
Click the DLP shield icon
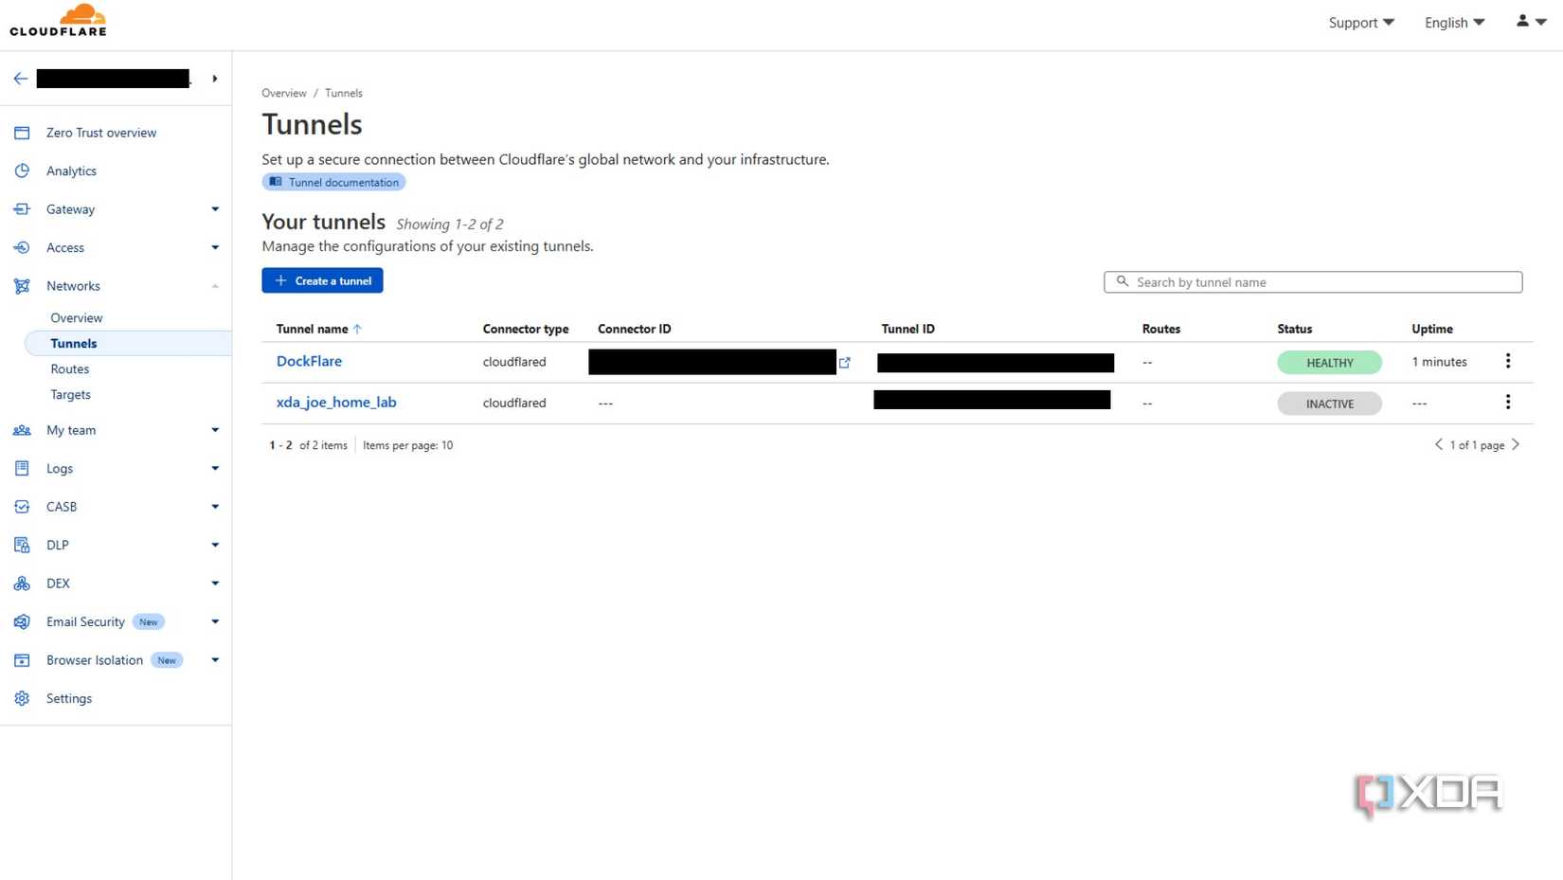[22, 545]
